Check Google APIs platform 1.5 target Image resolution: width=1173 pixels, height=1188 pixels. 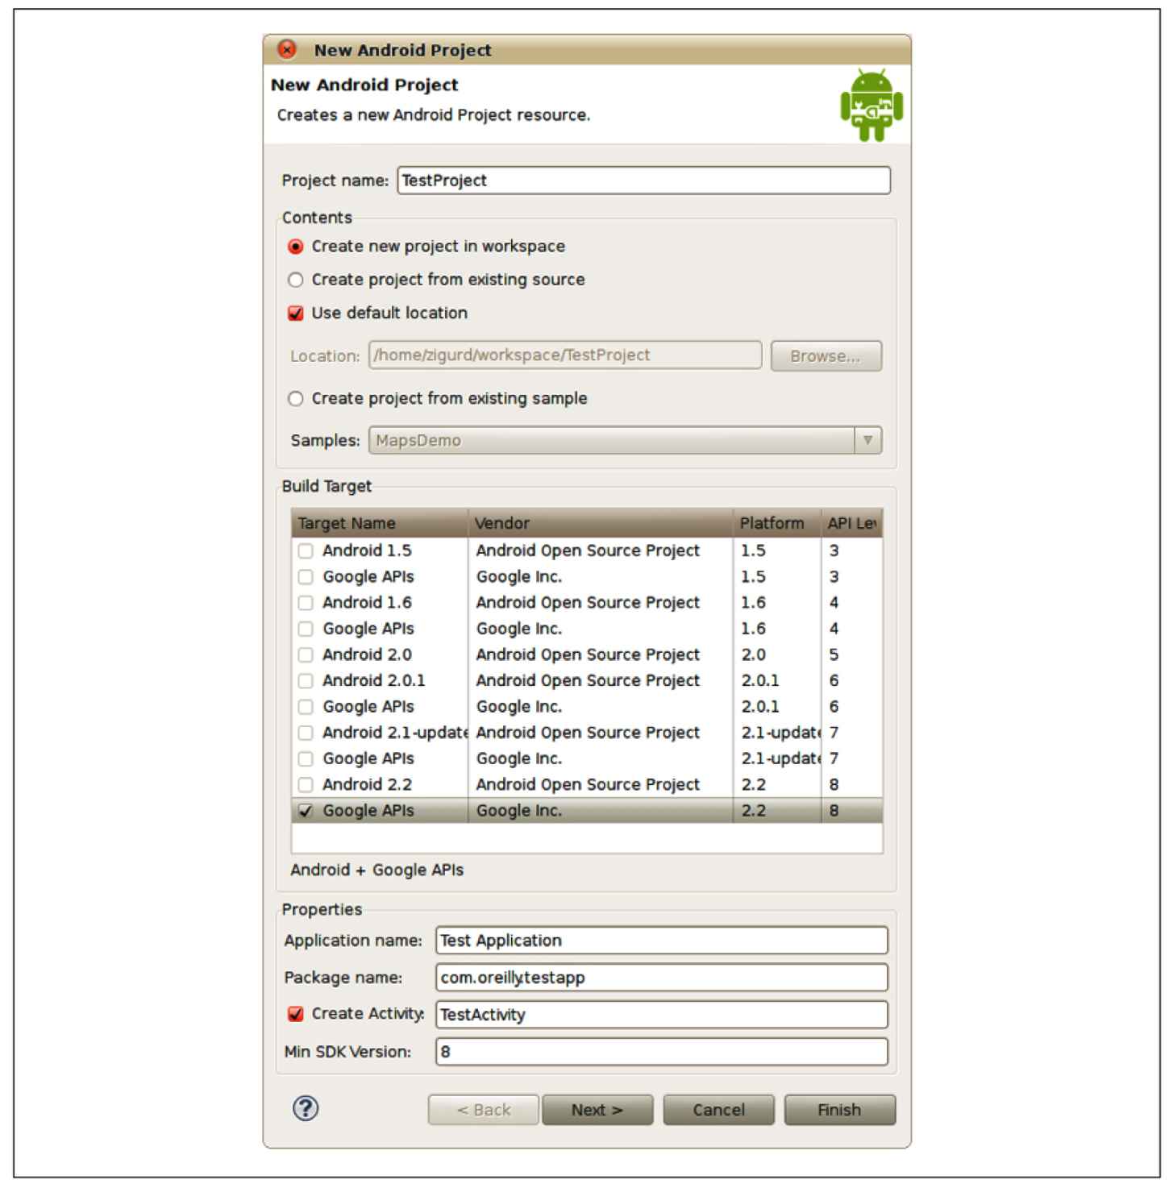[x=306, y=577]
